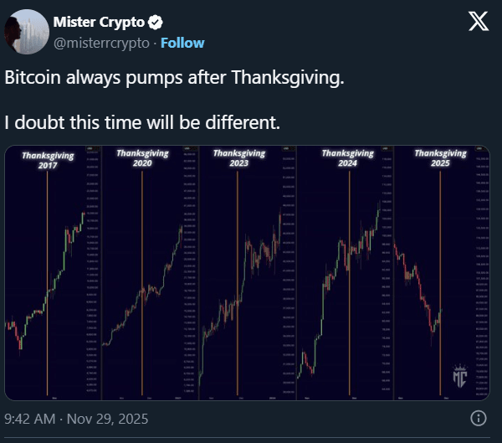Image resolution: width=502 pixels, height=443 pixels.
Task: Click the X logo icon
Action: click(x=478, y=23)
